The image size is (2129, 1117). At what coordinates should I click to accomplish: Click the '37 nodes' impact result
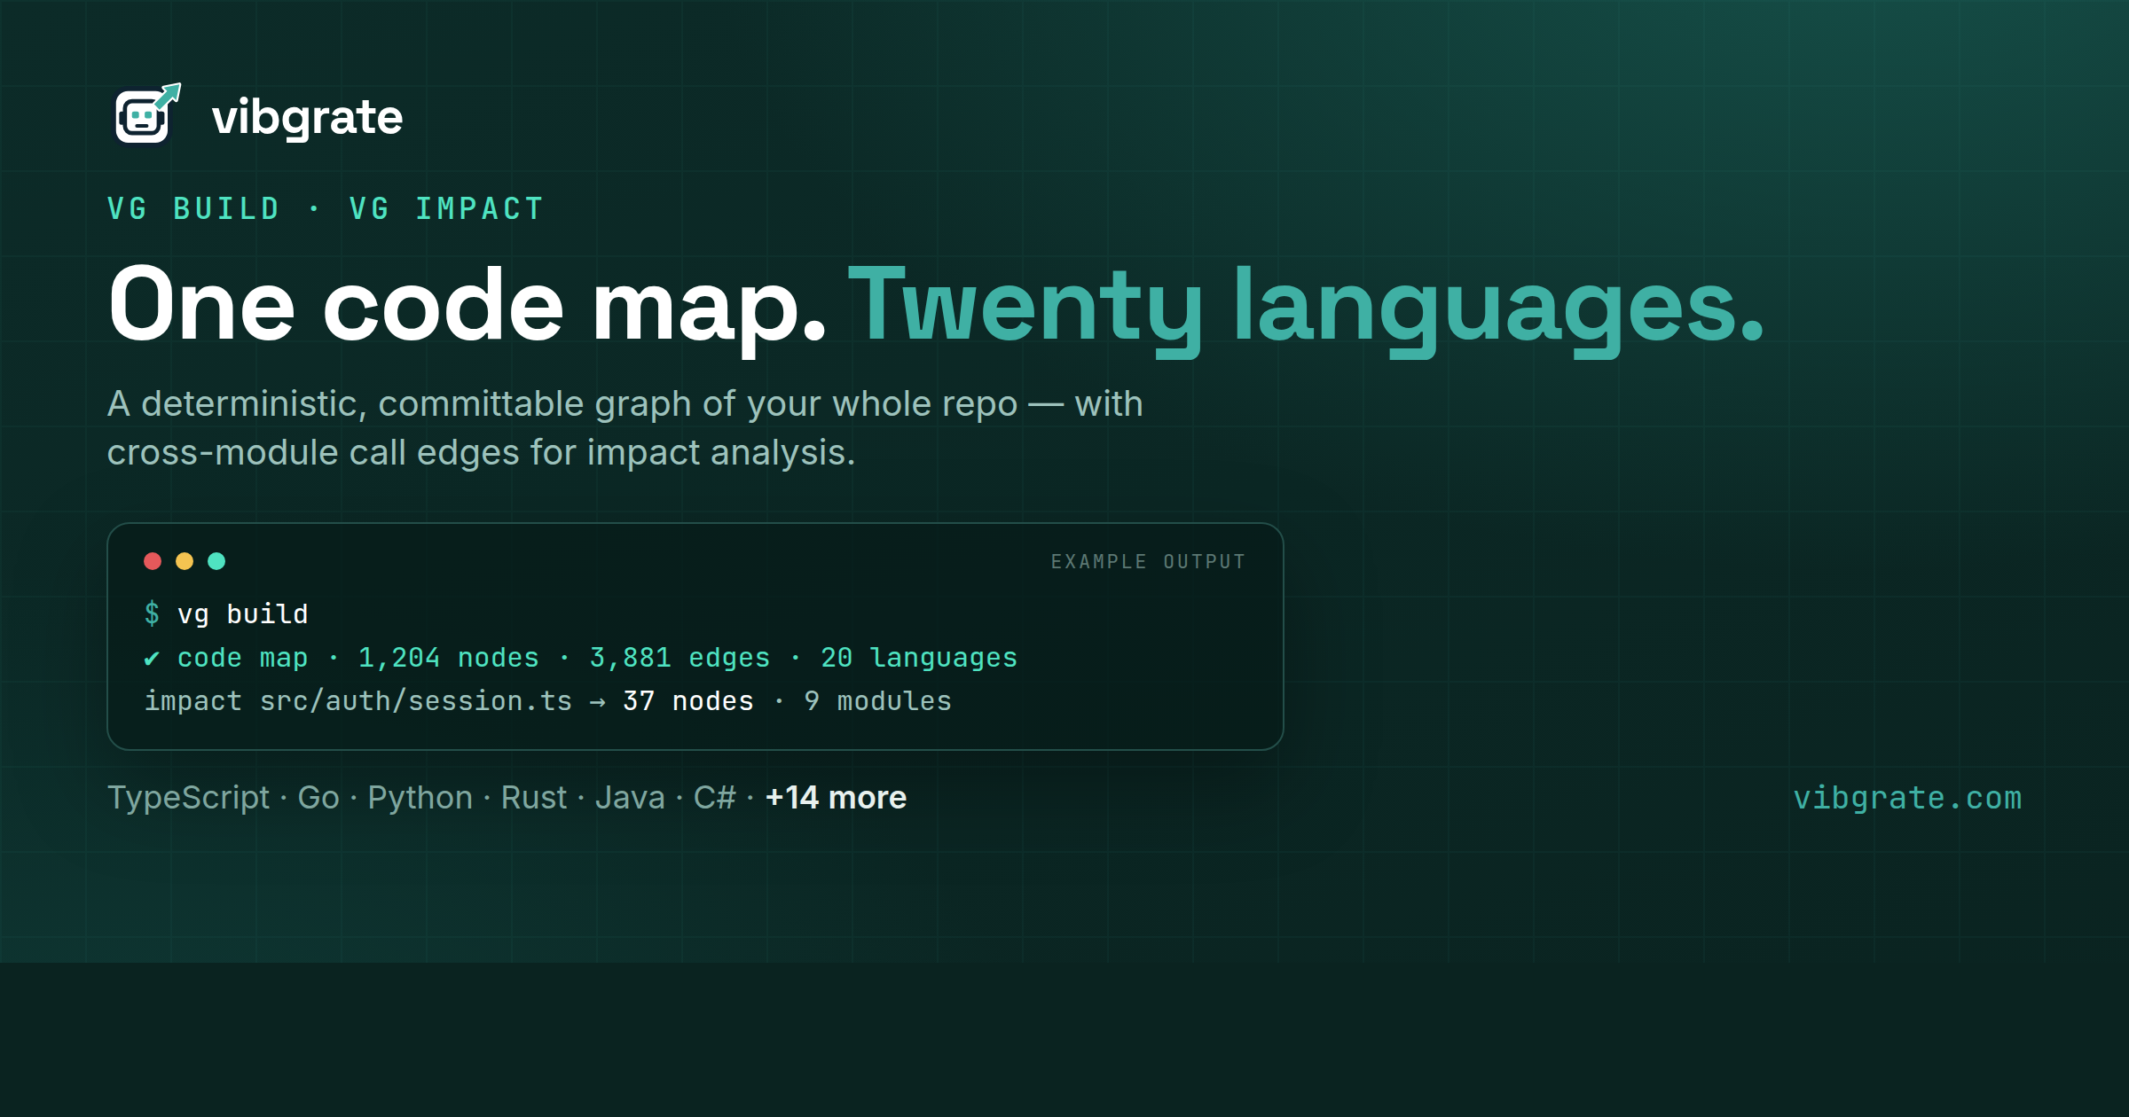[x=688, y=701]
